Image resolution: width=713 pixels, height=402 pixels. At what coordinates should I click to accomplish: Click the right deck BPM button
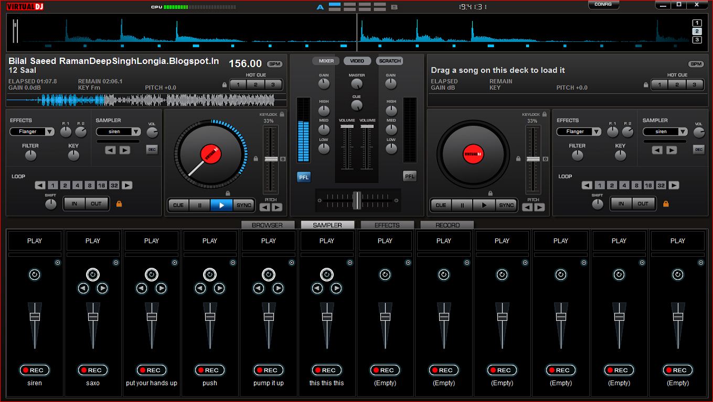[696, 64]
